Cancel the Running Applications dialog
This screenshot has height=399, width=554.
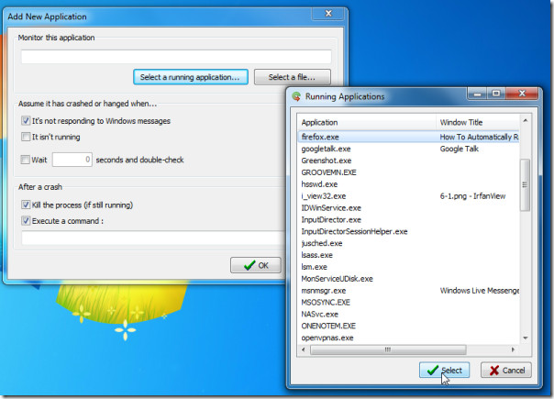pyautogui.click(x=506, y=370)
